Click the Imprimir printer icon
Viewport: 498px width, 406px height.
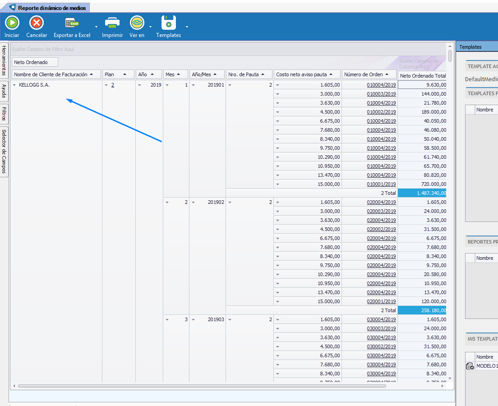112,23
